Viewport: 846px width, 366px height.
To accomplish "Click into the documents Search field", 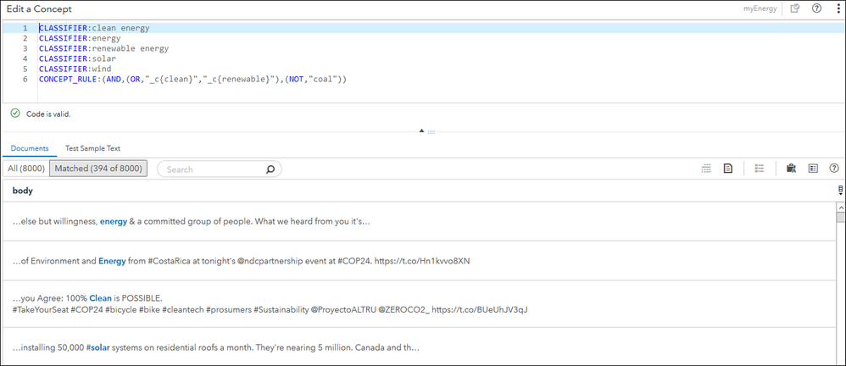I will (212, 169).
